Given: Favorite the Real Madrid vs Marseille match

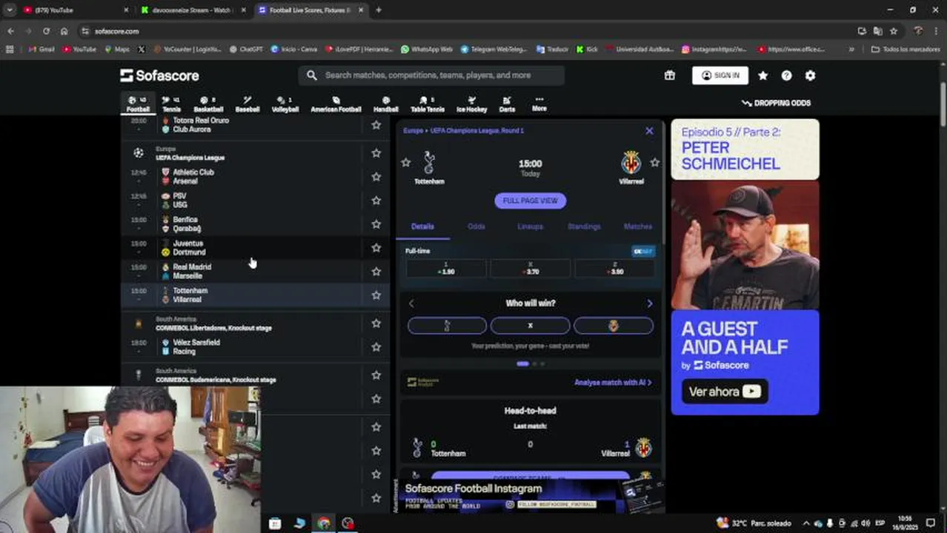Looking at the screenshot, I should [x=376, y=271].
